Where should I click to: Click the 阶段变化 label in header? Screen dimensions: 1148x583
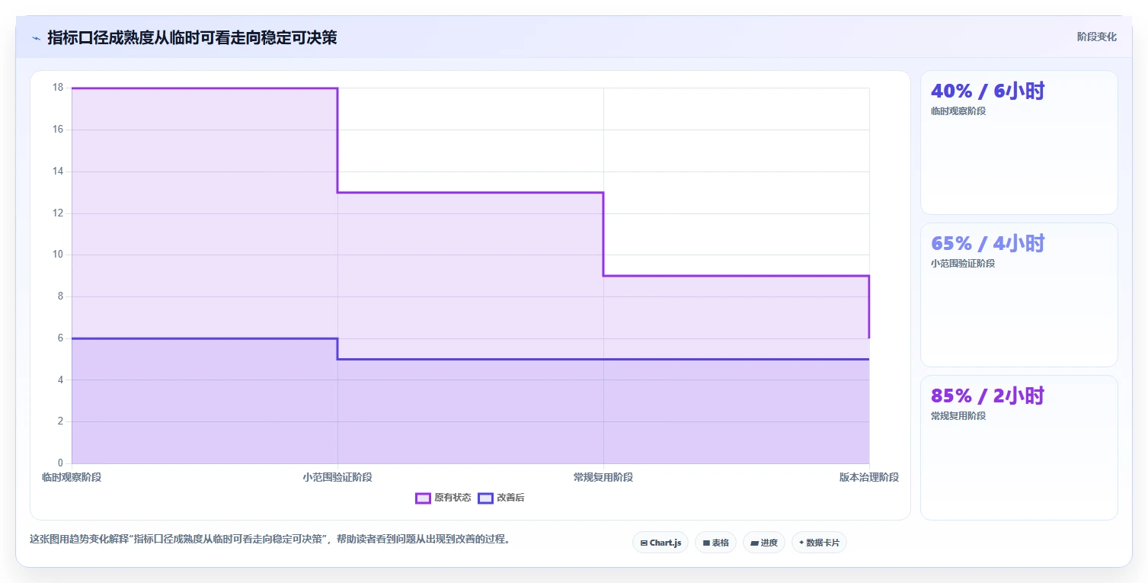coord(1097,37)
